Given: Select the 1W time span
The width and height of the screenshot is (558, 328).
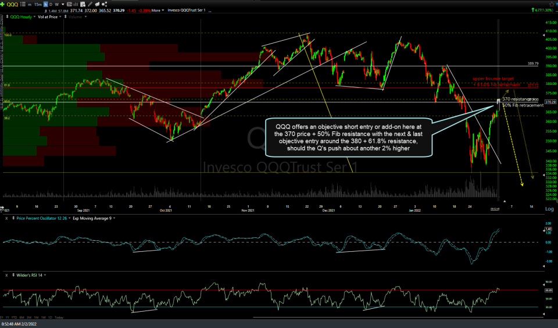Looking at the screenshot, I should point(44,318).
